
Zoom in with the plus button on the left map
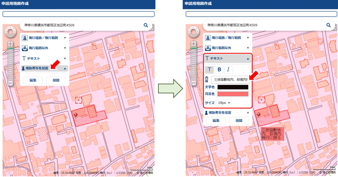point(10,44)
